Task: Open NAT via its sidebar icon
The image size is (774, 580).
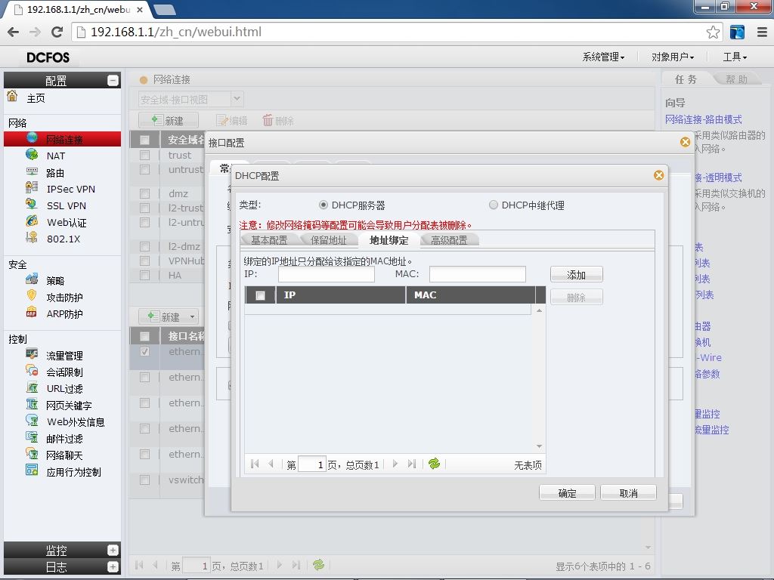Action: click(x=32, y=154)
